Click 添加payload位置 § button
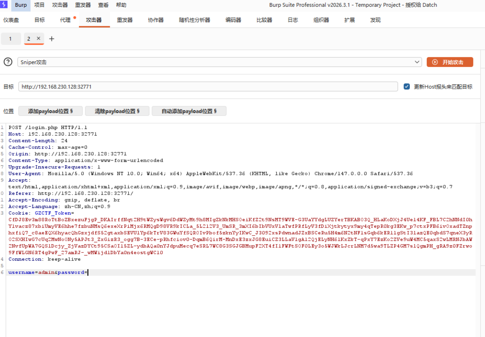This screenshot has height=337, width=485. 50,111
